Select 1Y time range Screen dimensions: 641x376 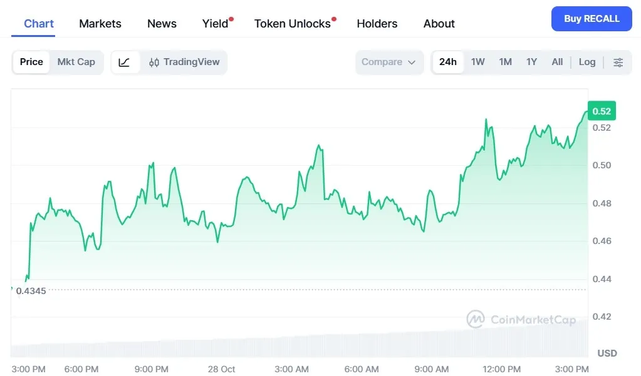[531, 62]
